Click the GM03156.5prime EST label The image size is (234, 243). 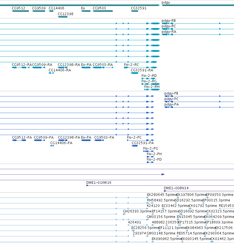161,217
